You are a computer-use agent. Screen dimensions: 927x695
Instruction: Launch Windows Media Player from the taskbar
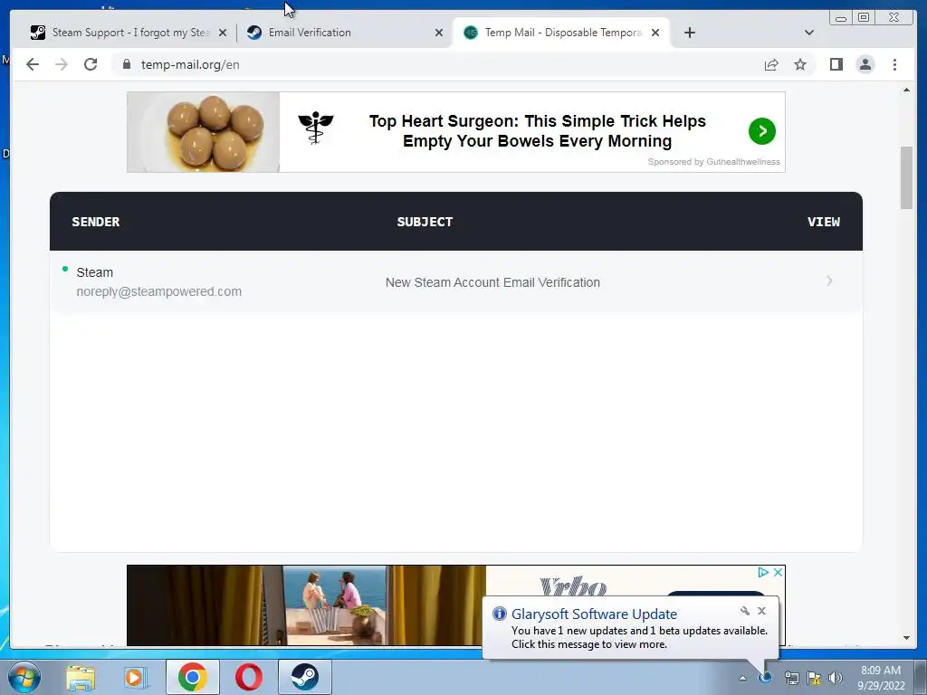tap(136, 677)
